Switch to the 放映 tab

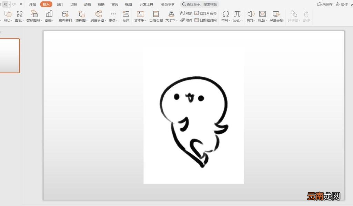point(101,4)
